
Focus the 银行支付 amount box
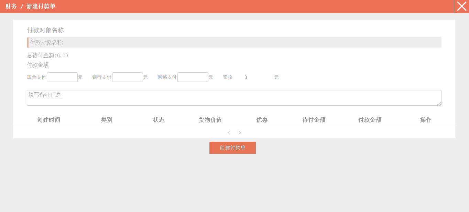pos(128,77)
